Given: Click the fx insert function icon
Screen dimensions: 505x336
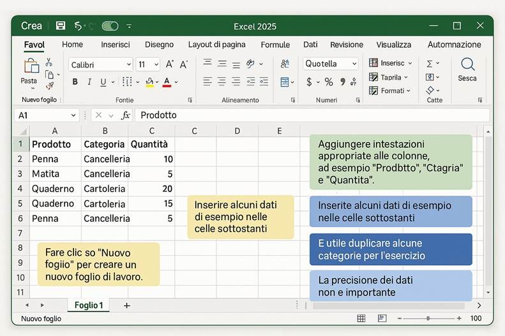Looking at the screenshot, I should coord(126,115).
